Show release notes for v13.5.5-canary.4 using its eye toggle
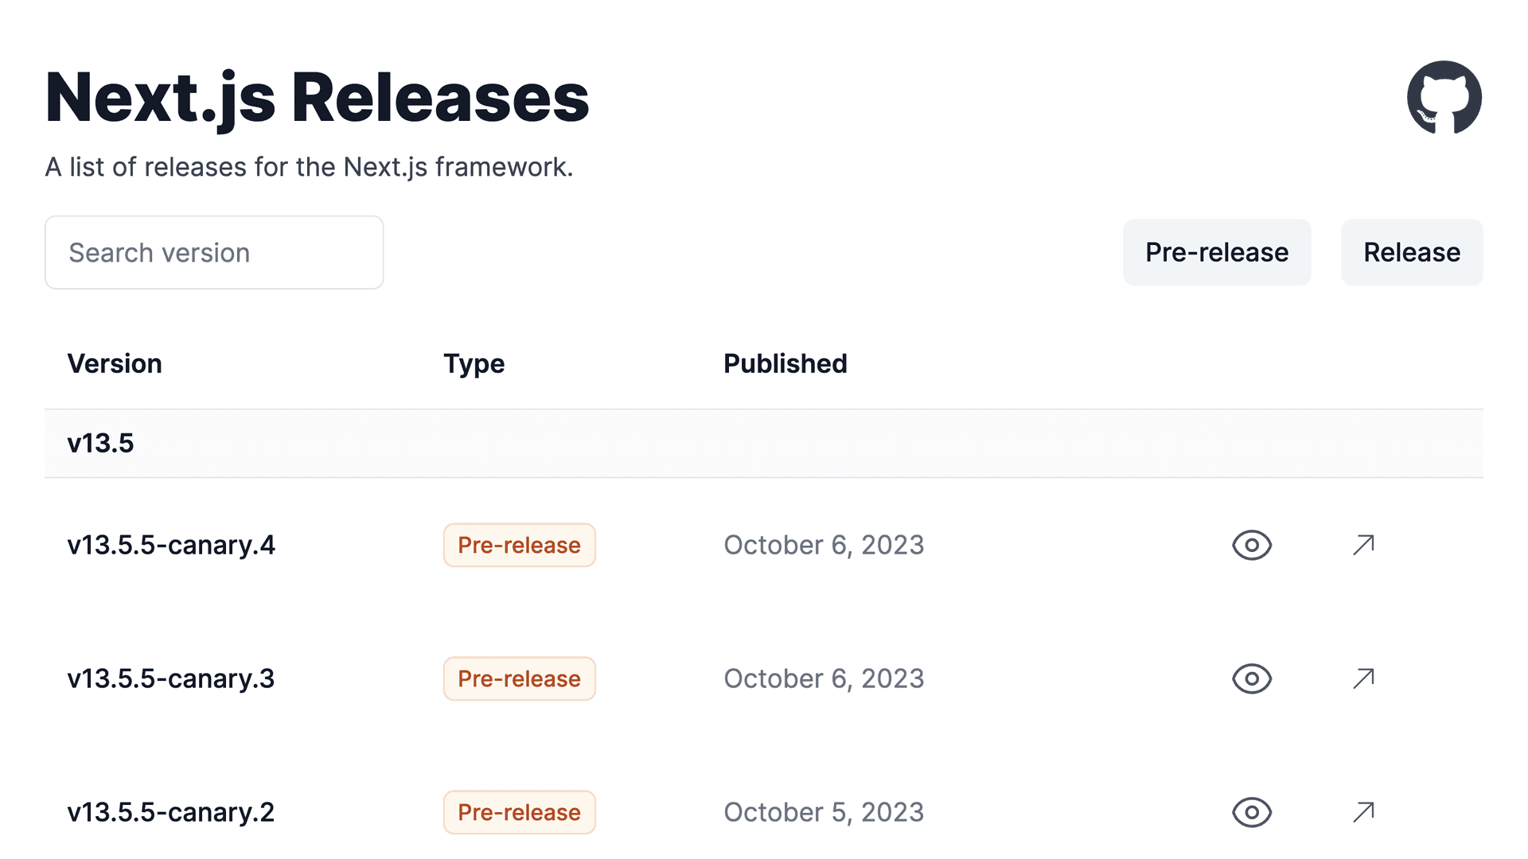This screenshot has width=1528, height=859. tap(1250, 545)
